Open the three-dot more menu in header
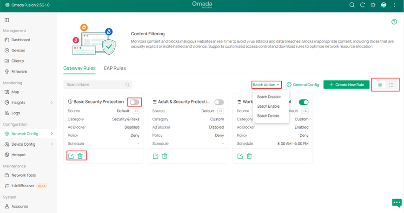This screenshot has height=213, width=404. [394, 5]
